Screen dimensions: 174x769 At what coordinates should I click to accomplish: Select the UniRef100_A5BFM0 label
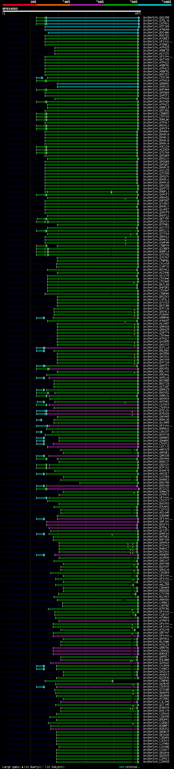(156, 66)
